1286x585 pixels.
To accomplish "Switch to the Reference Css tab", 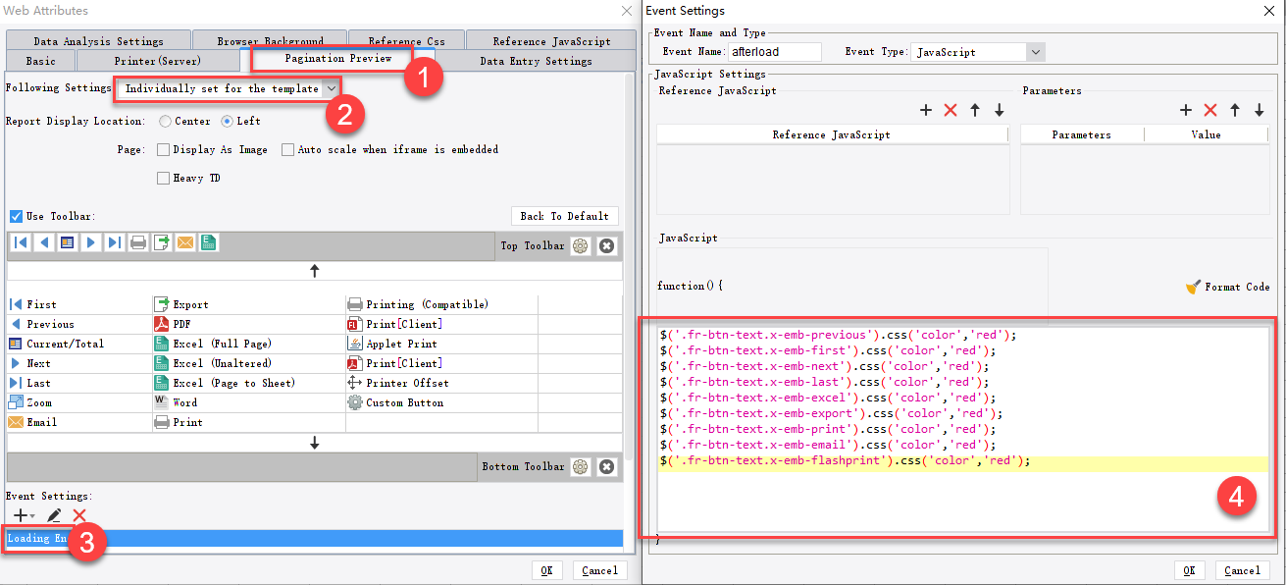I will click(406, 41).
